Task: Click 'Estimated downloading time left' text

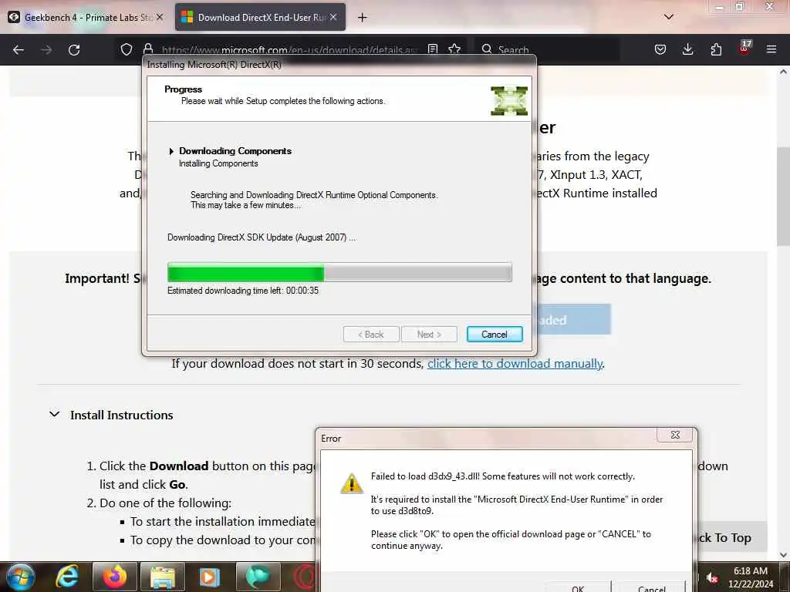Action: (x=243, y=291)
